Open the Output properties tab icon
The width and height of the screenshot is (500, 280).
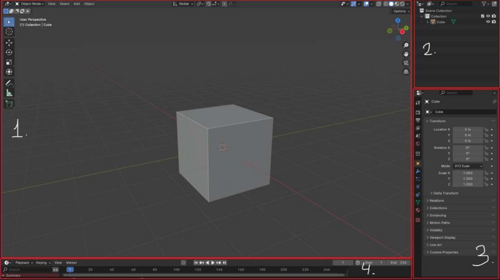[x=418, y=120]
